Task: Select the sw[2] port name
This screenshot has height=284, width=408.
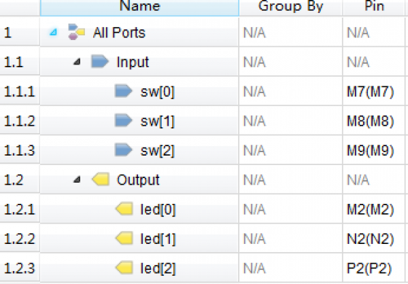Action: pos(158,150)
